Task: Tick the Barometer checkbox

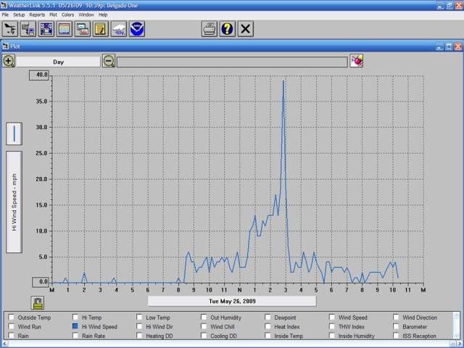Action: pyautogui.click(x=395, y=327)
